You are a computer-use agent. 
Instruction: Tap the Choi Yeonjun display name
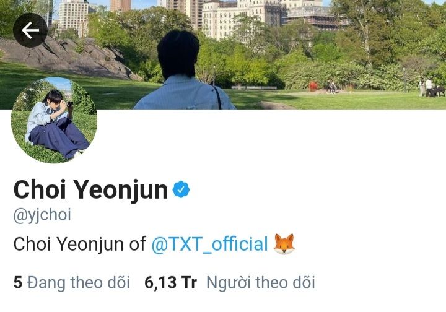point(90,190)
